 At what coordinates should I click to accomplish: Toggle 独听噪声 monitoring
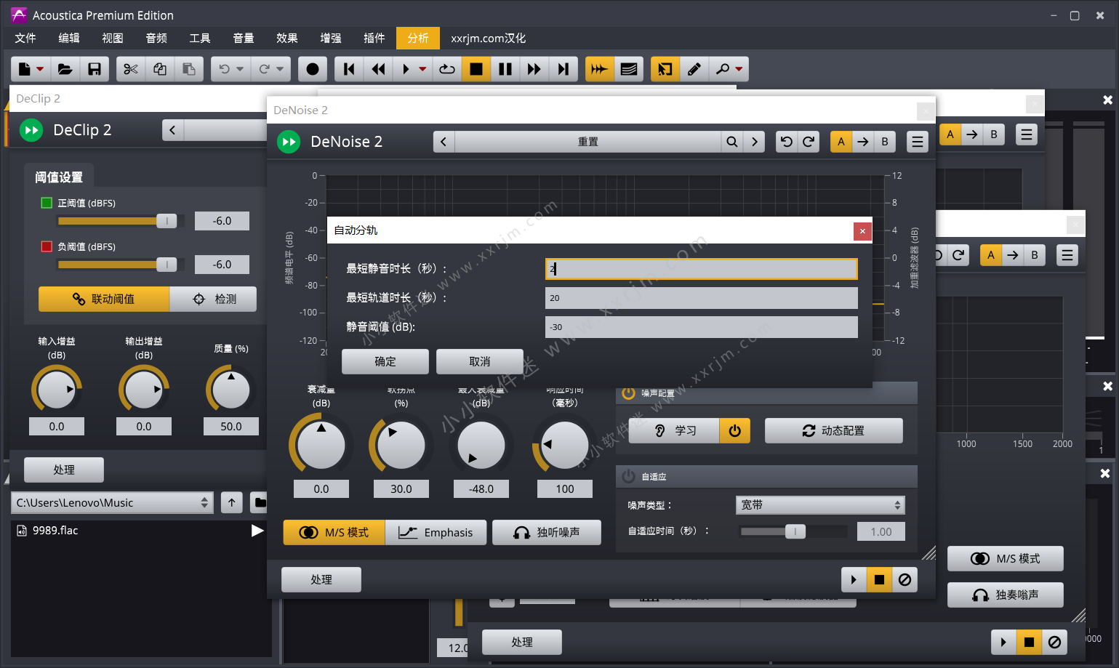point(547,532)
